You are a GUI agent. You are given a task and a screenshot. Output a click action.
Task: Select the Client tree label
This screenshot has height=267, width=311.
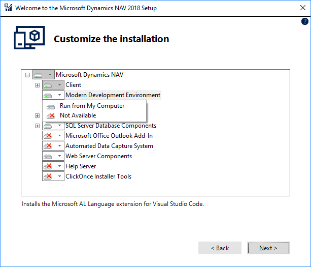(73, 85)
